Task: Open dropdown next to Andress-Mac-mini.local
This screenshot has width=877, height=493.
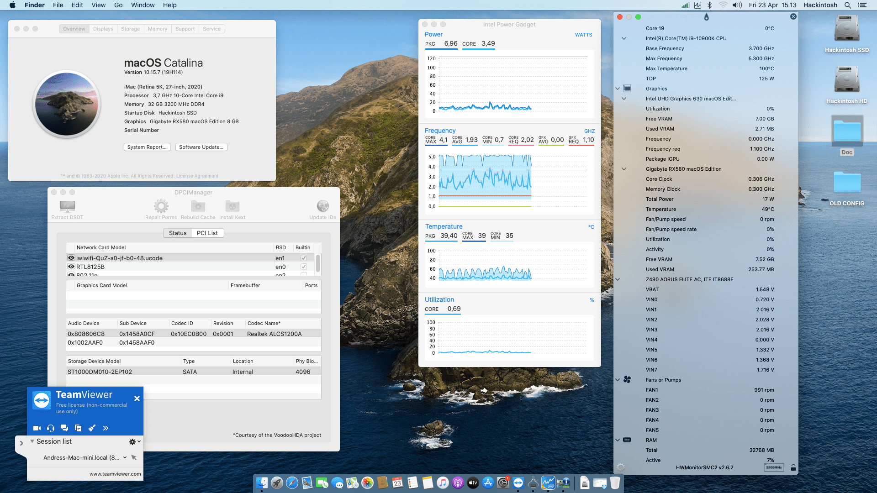Action: click(125, 457)
